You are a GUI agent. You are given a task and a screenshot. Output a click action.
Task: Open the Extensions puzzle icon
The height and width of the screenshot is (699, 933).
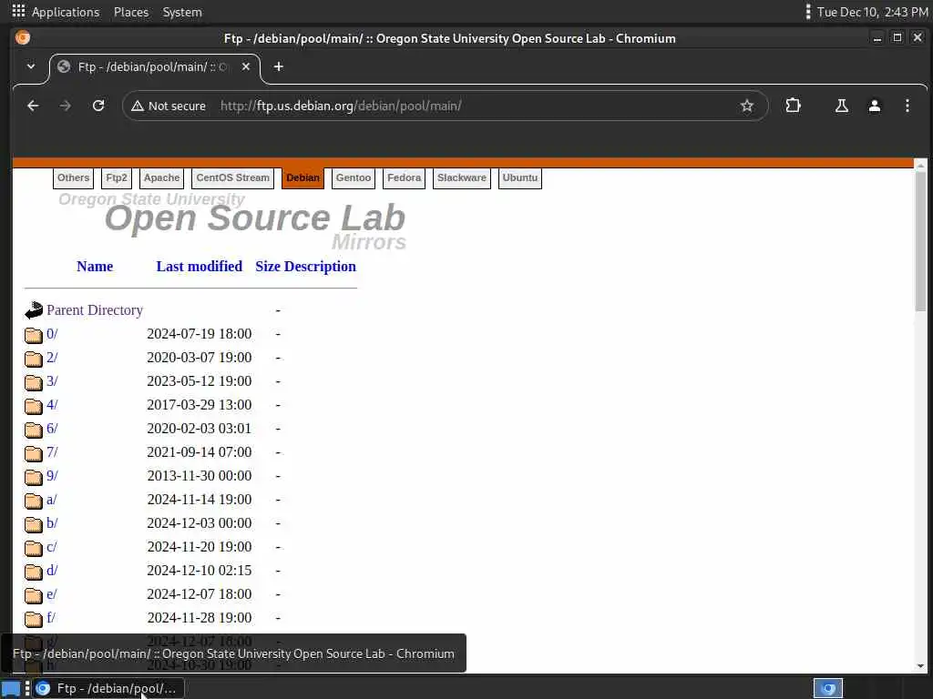tap(794, 106)
